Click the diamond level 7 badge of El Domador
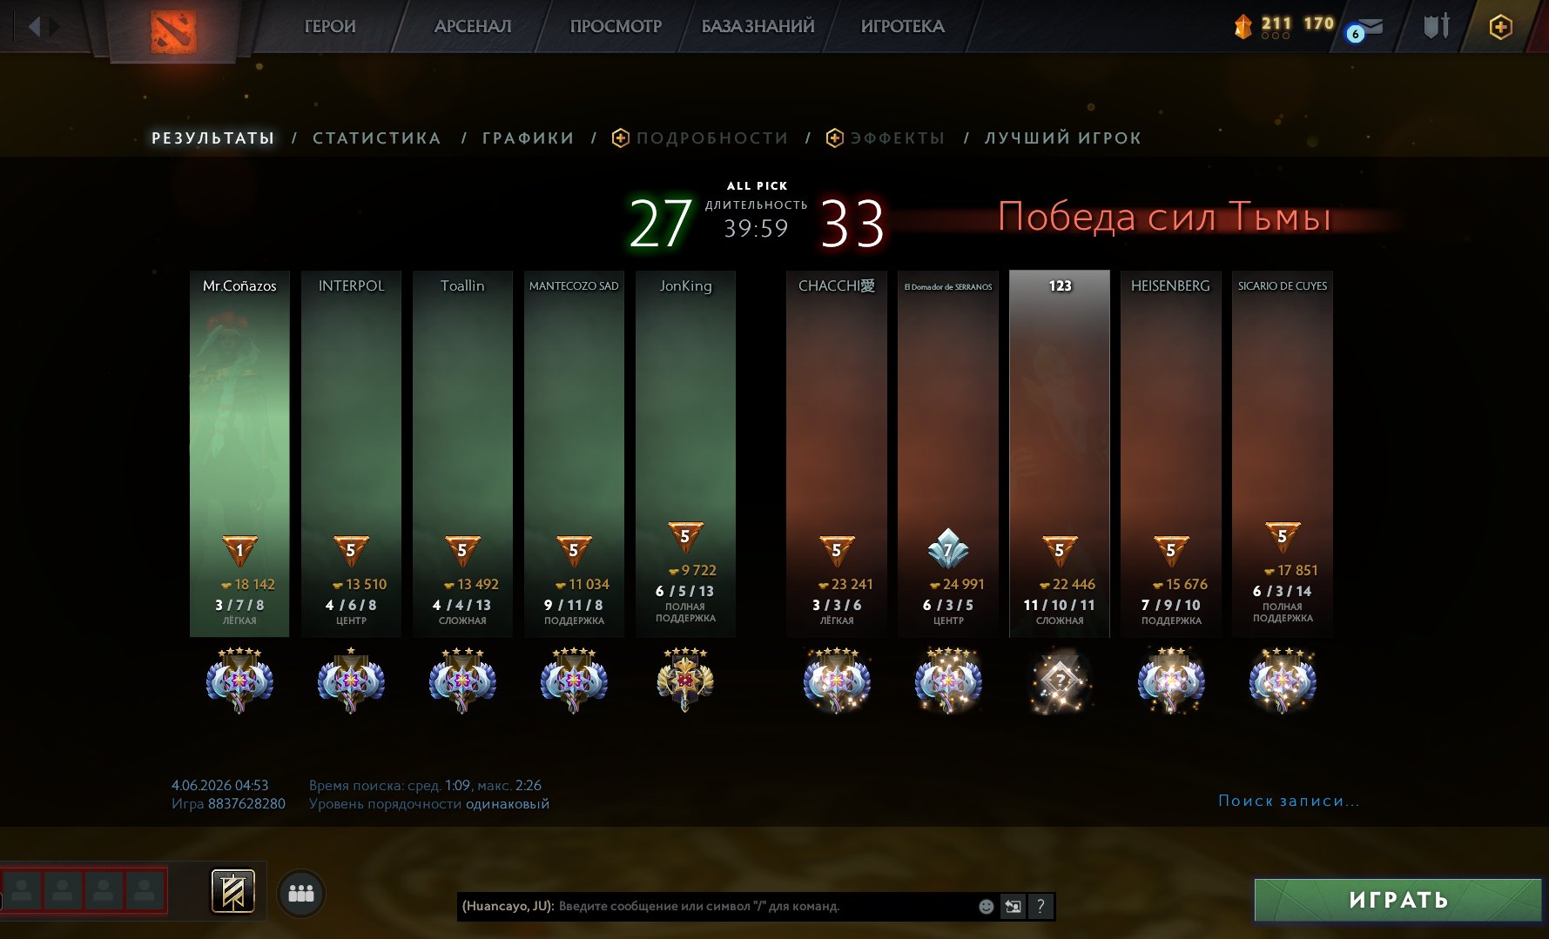 click(948, 548)
